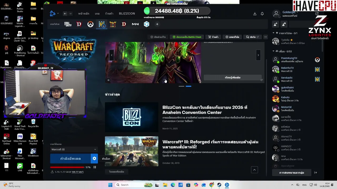
Task: Collapse the friends sidebar arrow
Action: pos(315,172)
